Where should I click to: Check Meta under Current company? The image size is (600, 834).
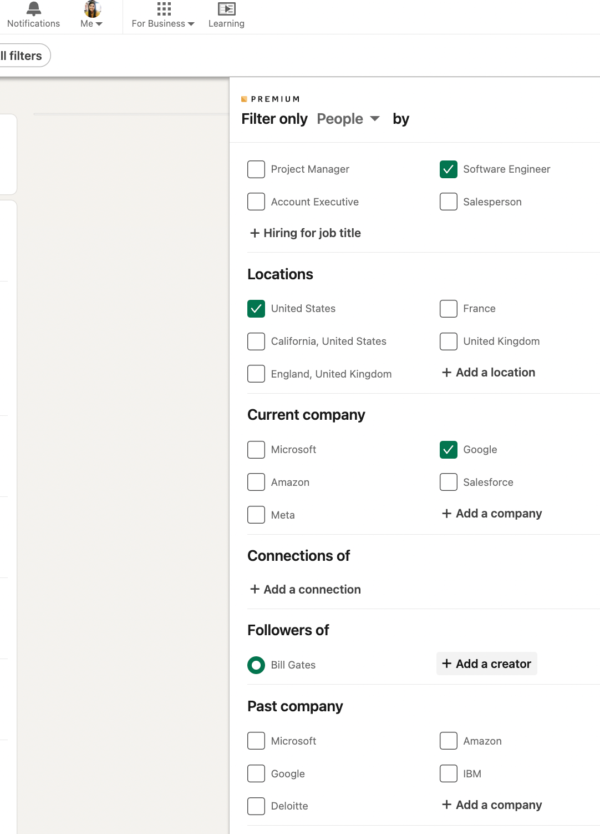click(x=256, y=515)
